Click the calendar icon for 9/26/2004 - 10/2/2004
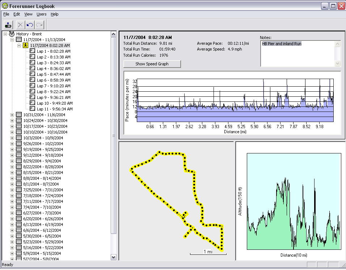This screenshot has width=346, height=270. pos(19,143)
